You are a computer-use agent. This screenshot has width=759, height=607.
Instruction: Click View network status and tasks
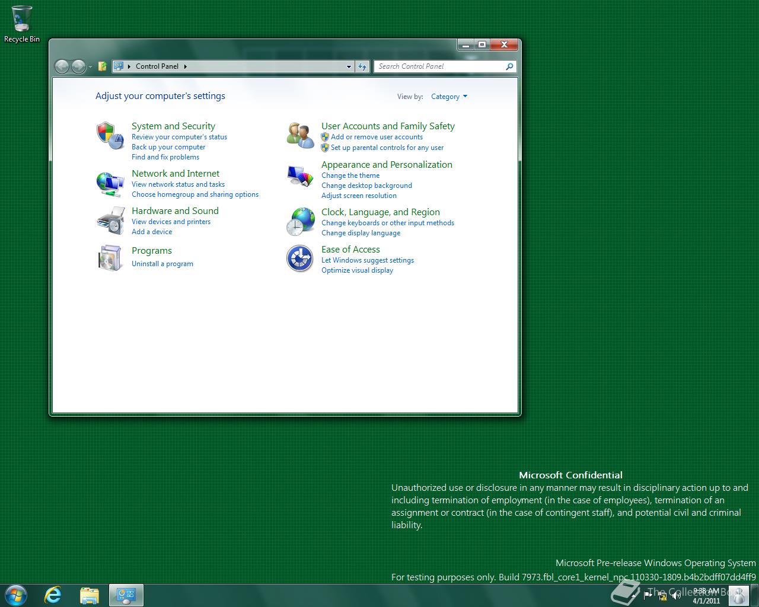[x=178, y=184]
